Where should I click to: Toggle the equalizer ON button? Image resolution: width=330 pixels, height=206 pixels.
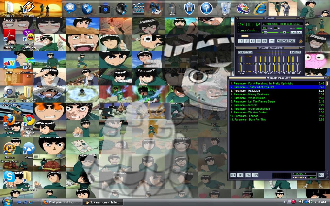pyautogui.click(x=241, y=52)
